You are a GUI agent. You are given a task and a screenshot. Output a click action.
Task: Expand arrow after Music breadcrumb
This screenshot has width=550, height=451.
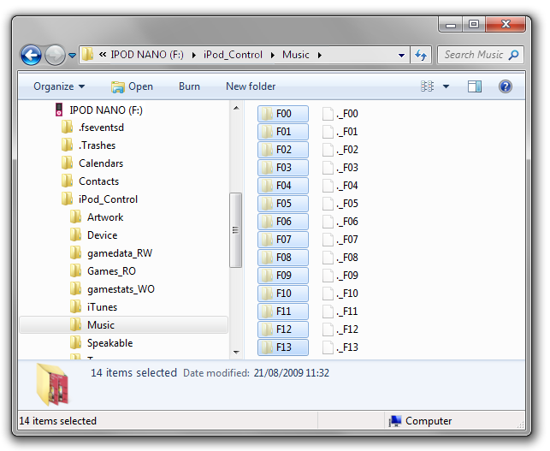320,55
